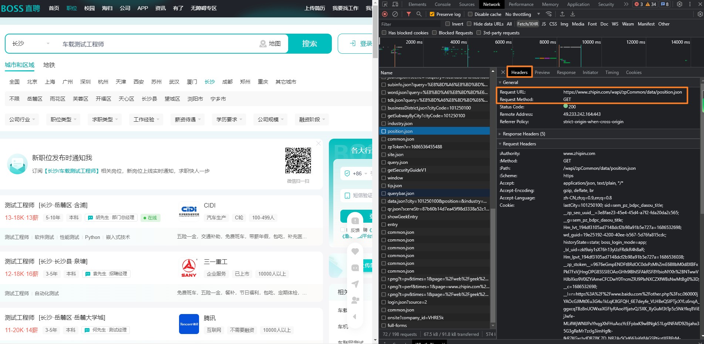Check Has blocked cookies checkbox

(x=384, y=33)
